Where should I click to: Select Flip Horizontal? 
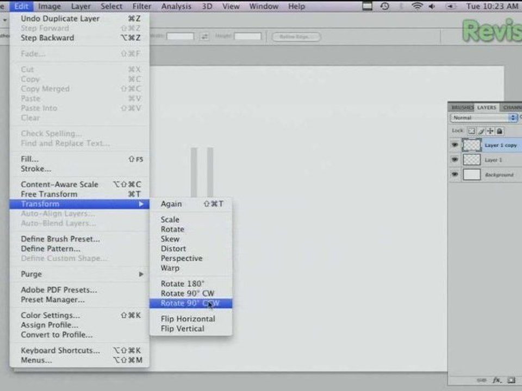191,319
